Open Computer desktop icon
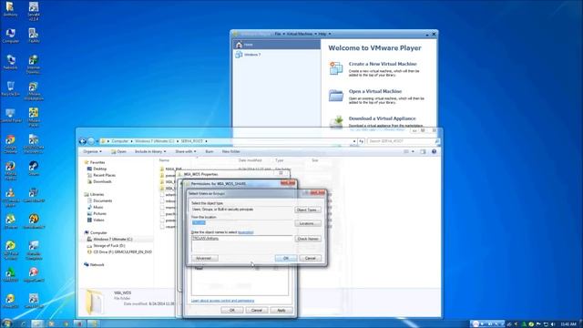Image resolution: width=583 pixels, height=328 pixels. [10, 36]
